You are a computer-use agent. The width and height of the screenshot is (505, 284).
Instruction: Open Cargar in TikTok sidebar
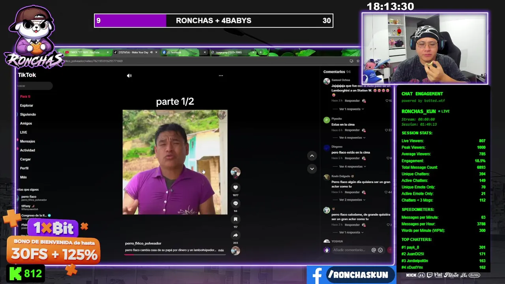click(25, 159)
